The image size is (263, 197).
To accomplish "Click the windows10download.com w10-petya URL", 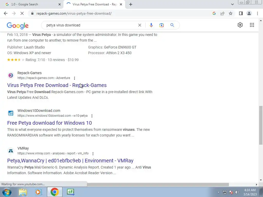I will point(52,116).
